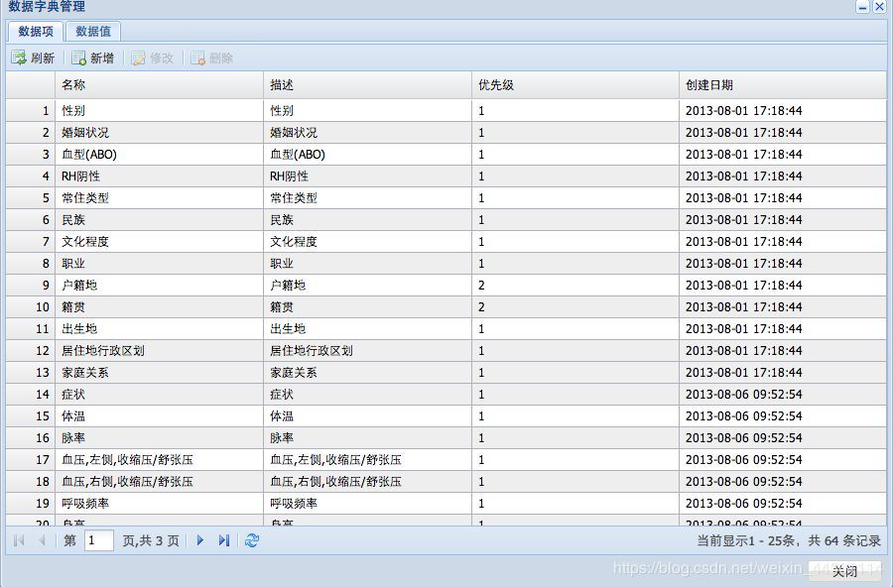893x587 pixels.
Task: Click row number 12 cell
Action: 31,351
